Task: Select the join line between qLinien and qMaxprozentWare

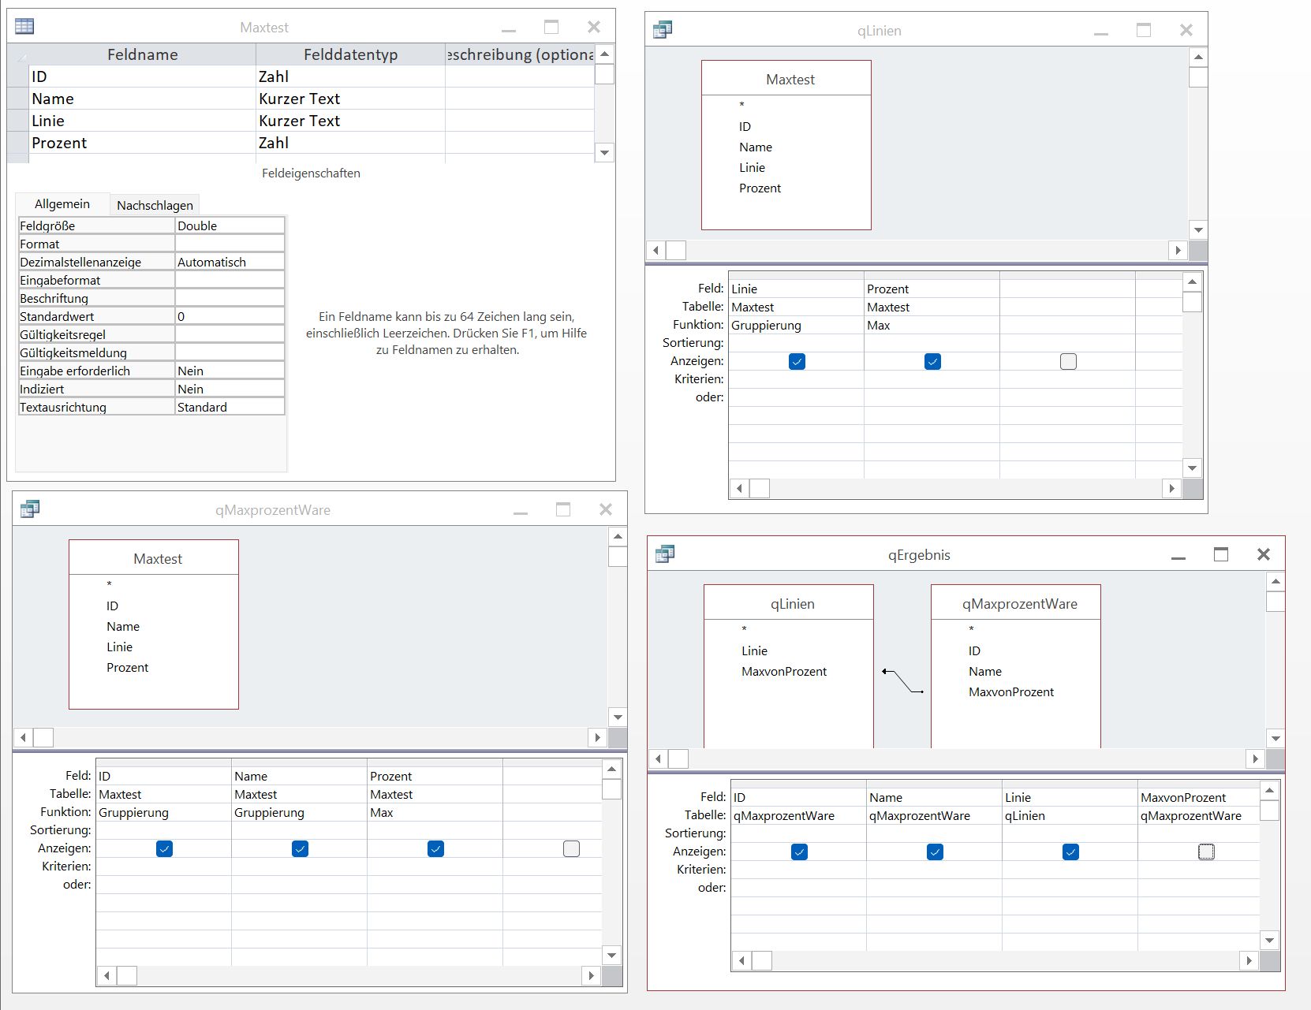Action: pyautogui.click(x=902, y=681)
